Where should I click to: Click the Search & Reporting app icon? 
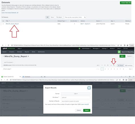(x=119, y=52)
